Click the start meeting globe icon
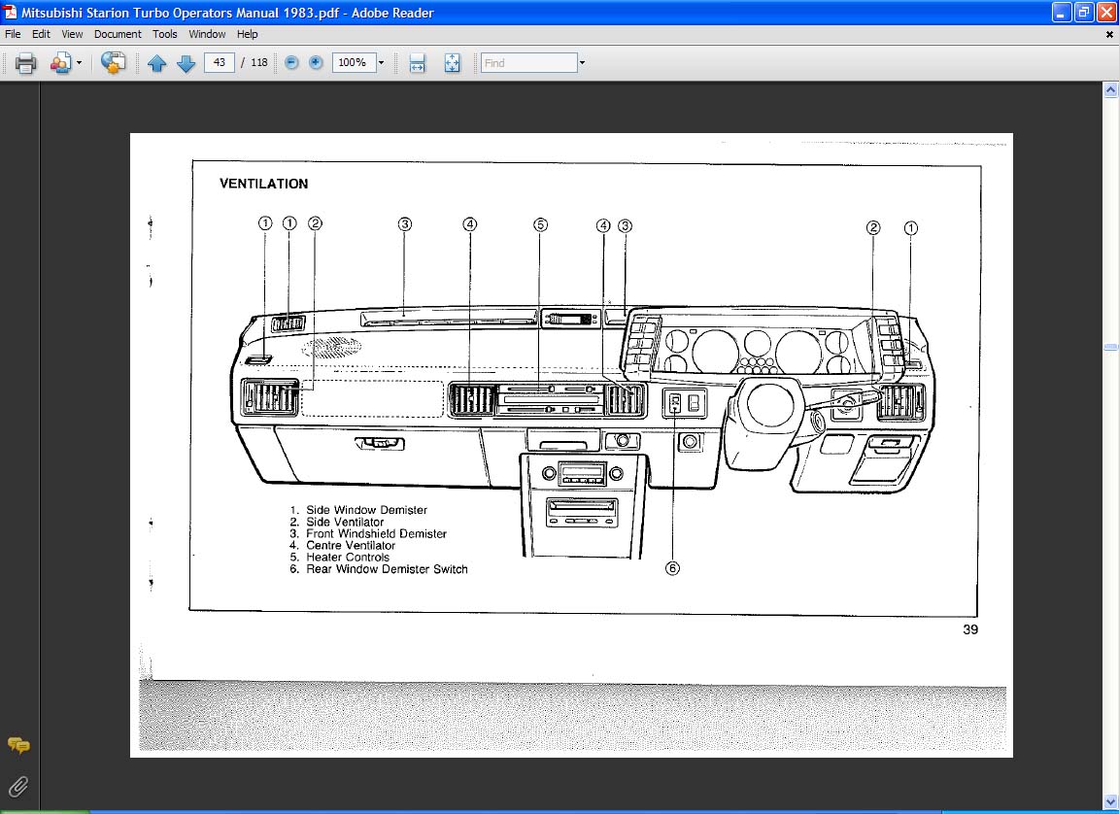 (113, 63)
